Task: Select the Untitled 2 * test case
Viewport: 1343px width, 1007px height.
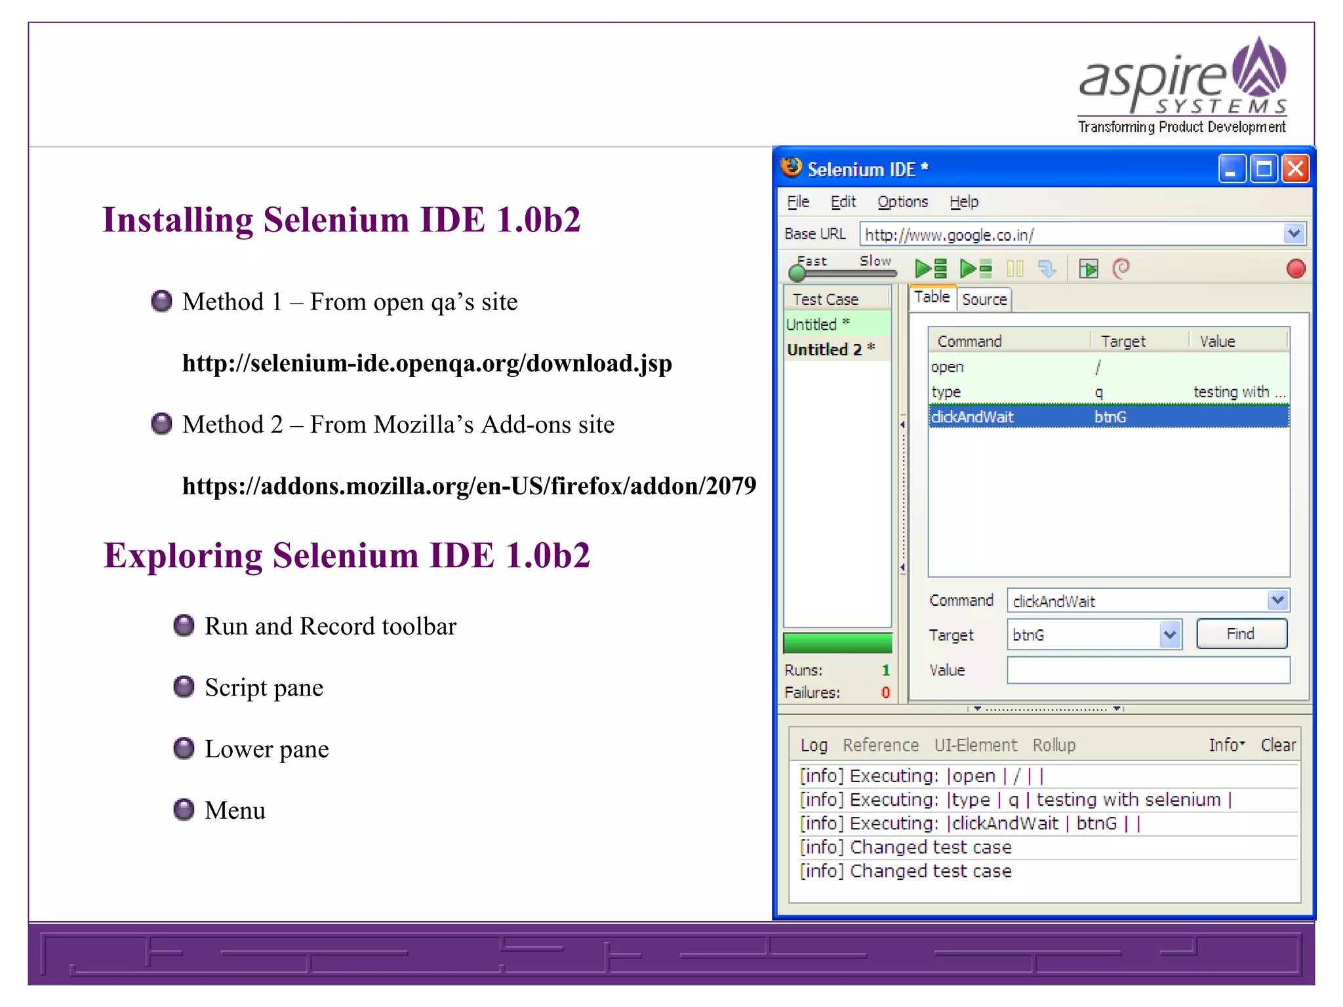Action: (x=837, y=349)
